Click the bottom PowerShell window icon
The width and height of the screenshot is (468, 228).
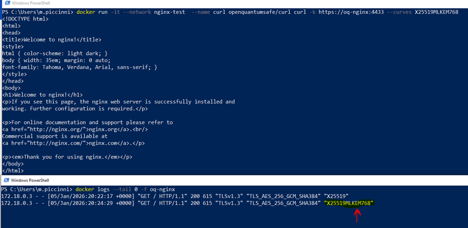tap(6, 180)
